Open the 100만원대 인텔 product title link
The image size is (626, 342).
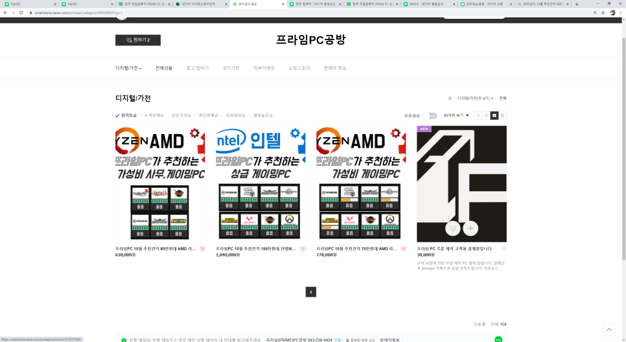(x=256, y=249)
